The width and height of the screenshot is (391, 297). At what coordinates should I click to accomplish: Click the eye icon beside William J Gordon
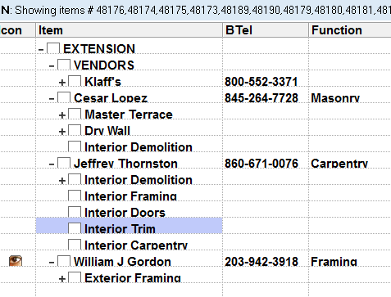point(16,261)
